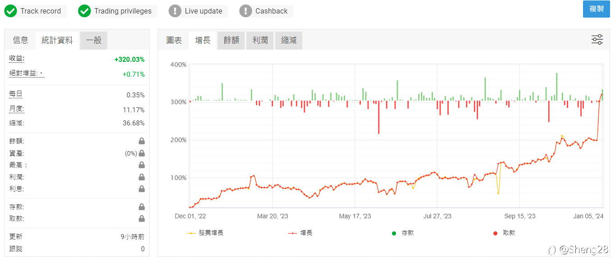The height and width of the screenshot is (267, 615).
Task: Click the 絕對增益 label
Action: coord(26,74)
